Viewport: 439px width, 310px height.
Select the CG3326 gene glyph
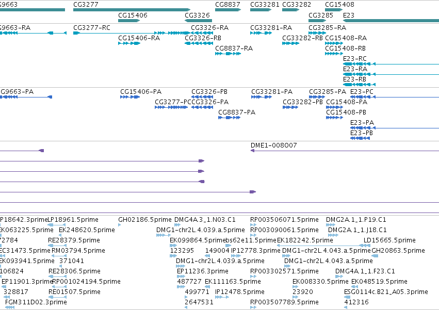(198, 21)
